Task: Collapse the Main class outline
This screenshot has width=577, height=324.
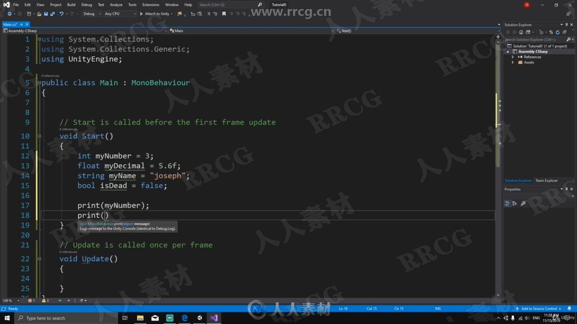Action: coord(39,83)
